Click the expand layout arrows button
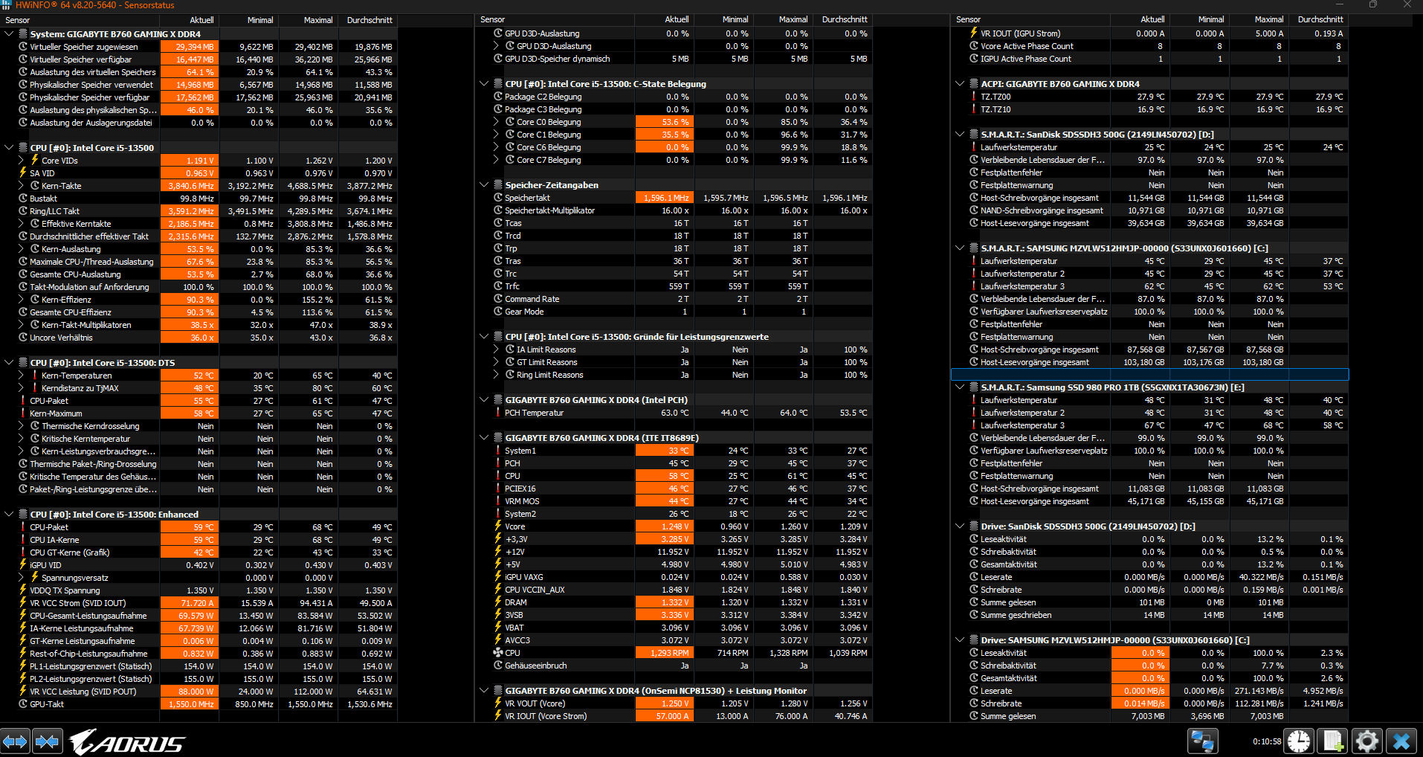 (15, 741)
